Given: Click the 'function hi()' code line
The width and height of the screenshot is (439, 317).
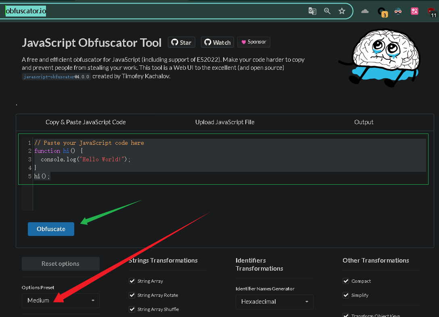Looking at the screenshot, I should tap(59, 151).
